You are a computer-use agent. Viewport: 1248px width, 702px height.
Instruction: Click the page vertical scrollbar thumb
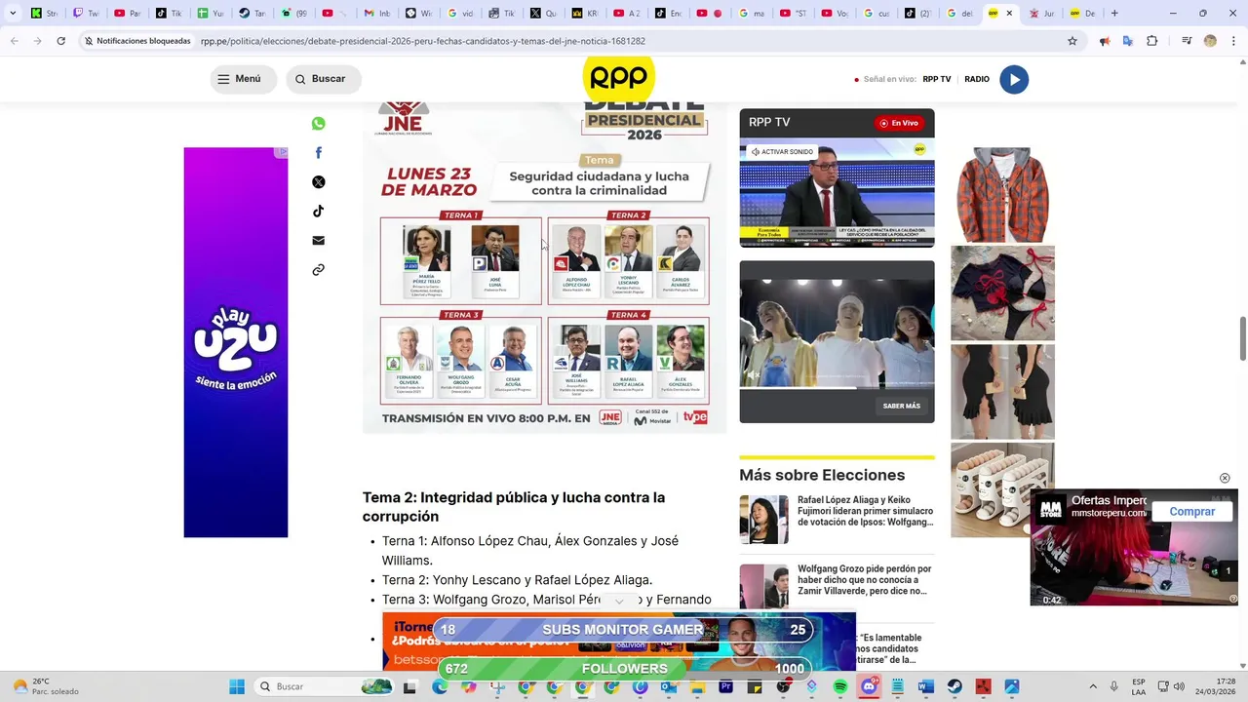pyautogui.click(x=1243, y=338)
